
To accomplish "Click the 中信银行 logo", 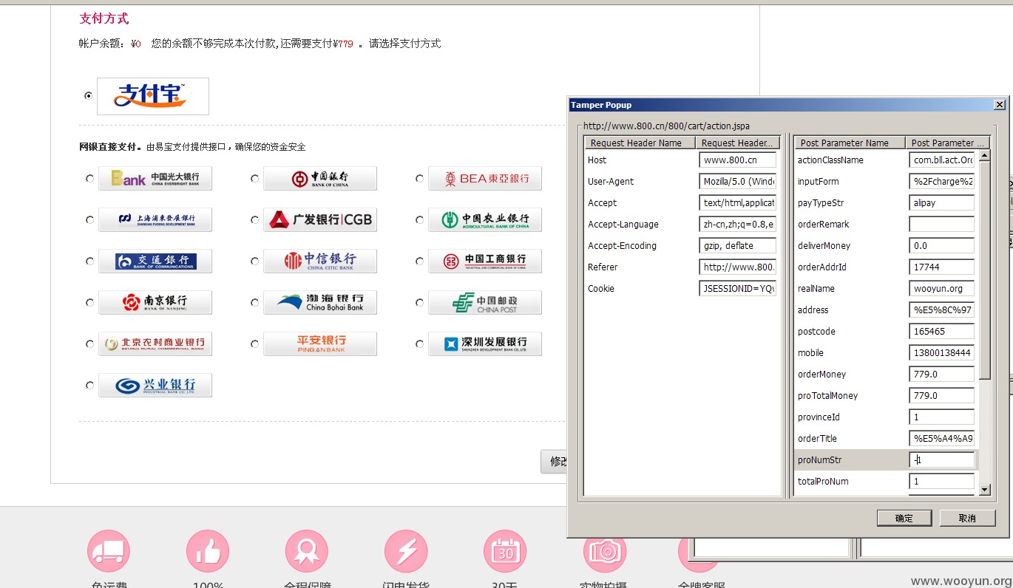I will [x=320, y=261].
